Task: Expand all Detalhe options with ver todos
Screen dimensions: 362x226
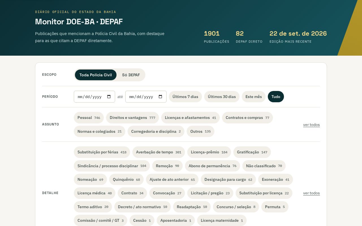Action: 311,193
